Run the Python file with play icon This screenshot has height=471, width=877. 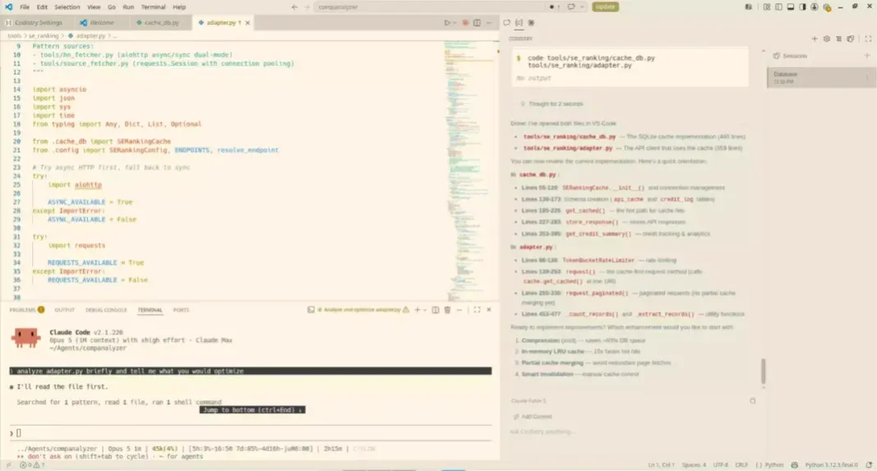click(446, 23)
